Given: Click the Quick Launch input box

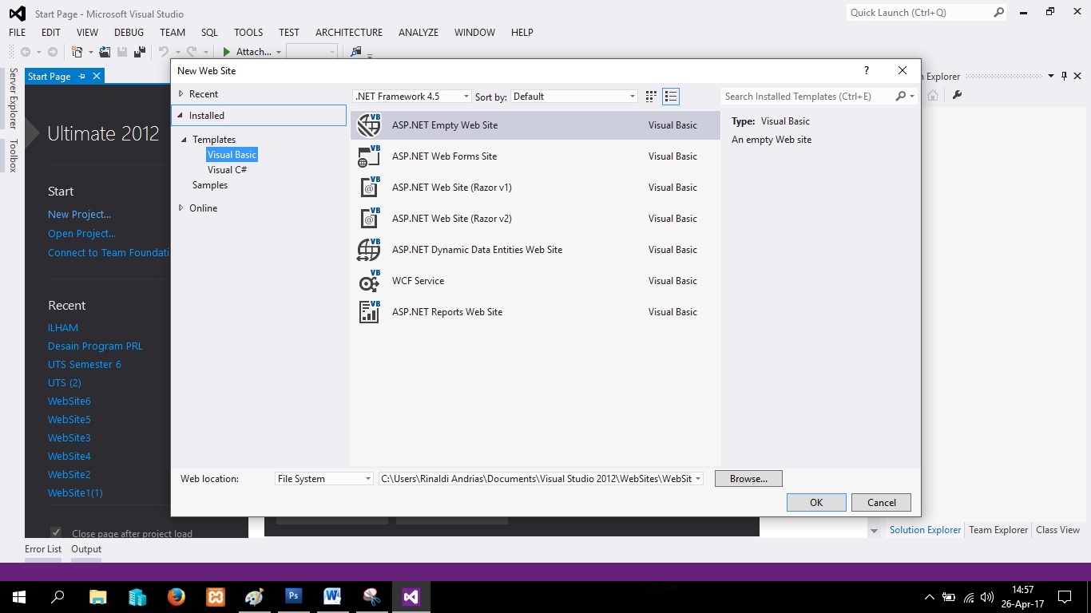Looking at the screenshot, I should point(918,13).
